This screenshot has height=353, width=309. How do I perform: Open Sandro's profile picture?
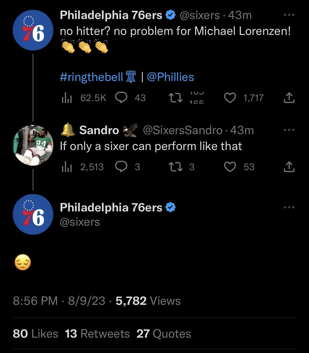tap(33, 145)
